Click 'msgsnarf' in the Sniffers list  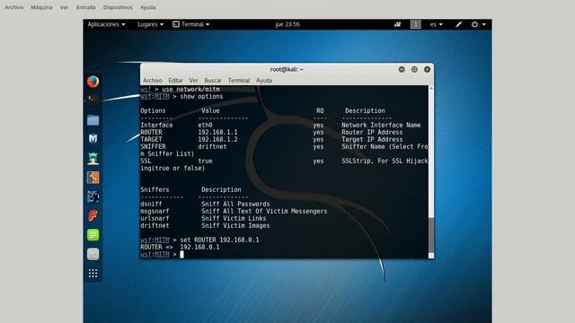tap(155, 212)
